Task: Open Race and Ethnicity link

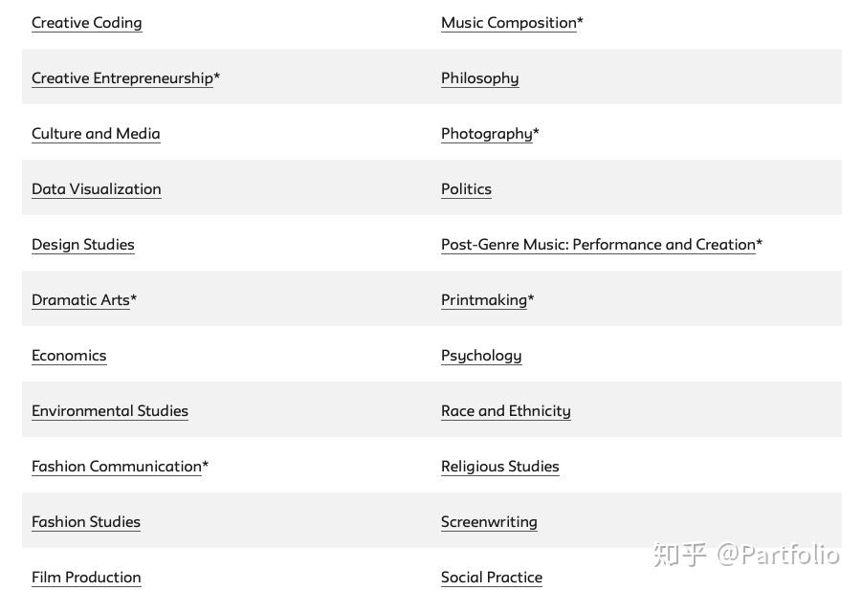Action: 505,411
